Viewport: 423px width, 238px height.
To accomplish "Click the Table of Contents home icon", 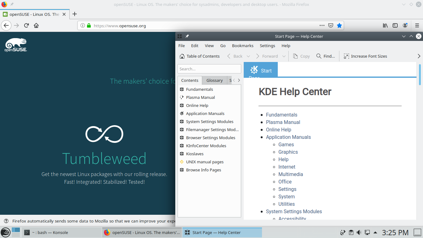I will pos(182,56).
